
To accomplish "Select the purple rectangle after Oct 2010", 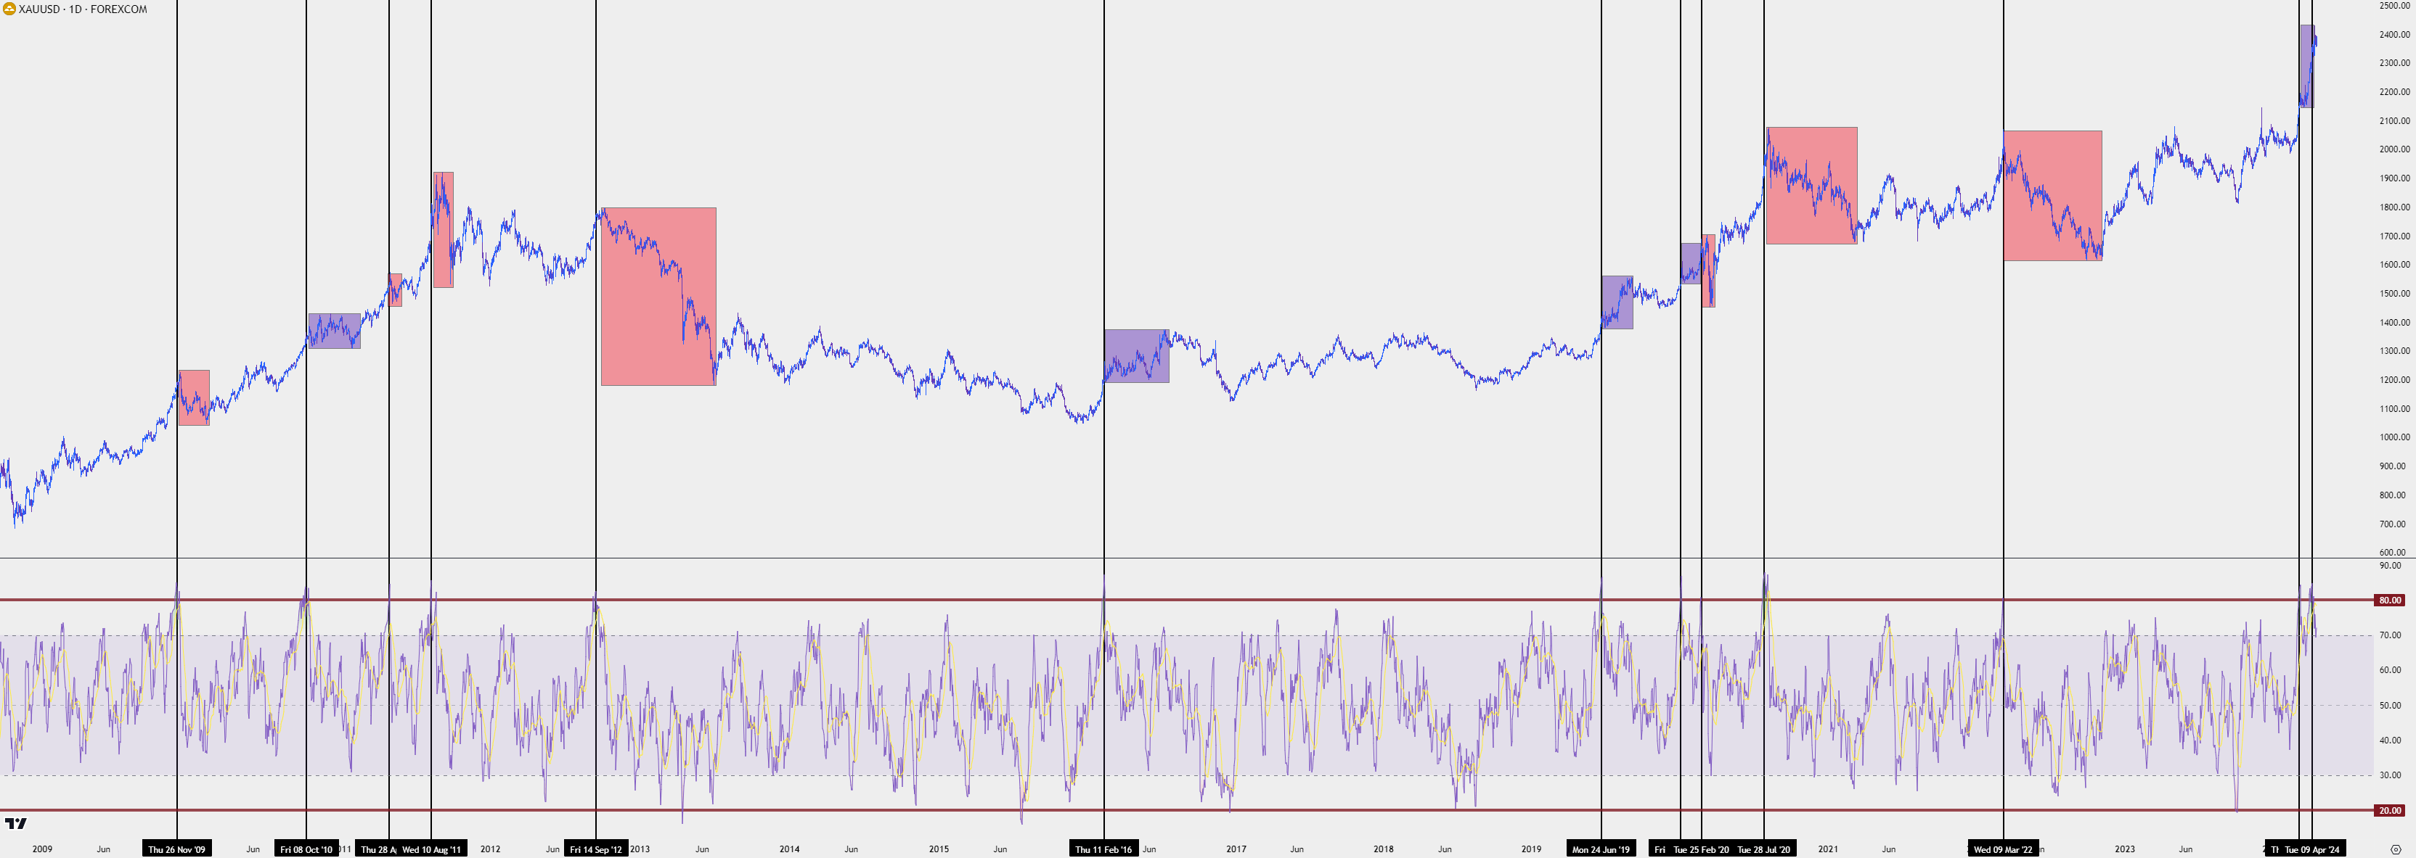I will pos(334,331).
